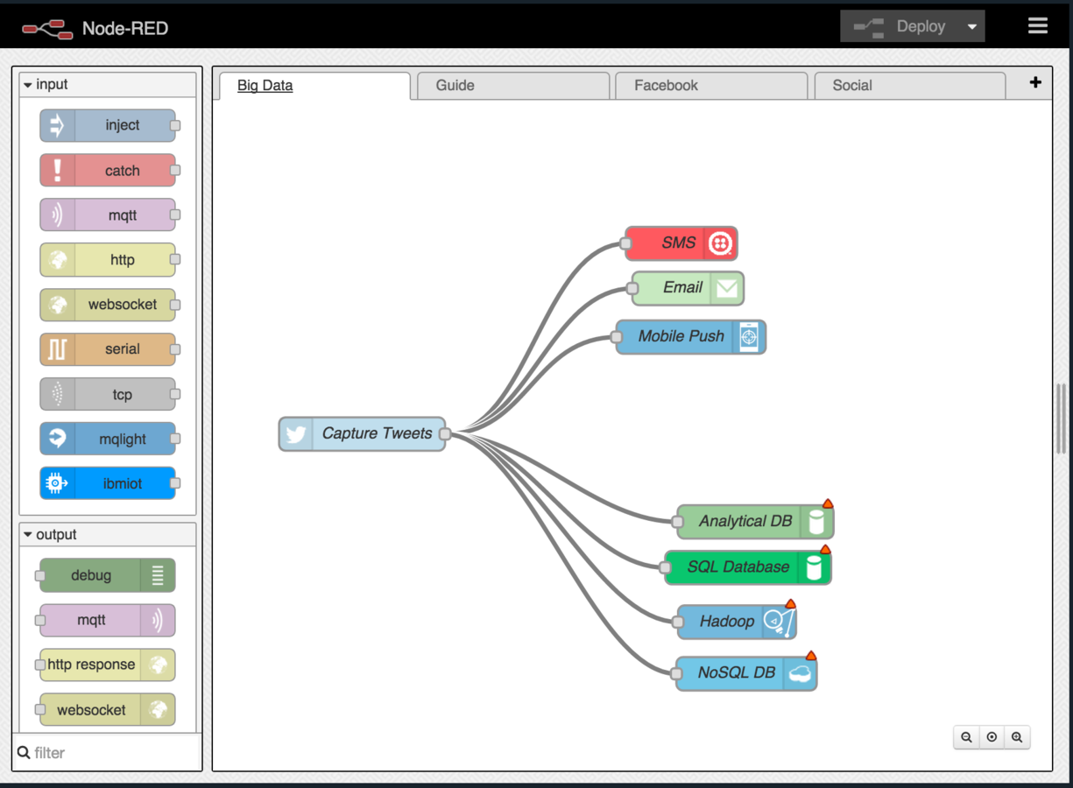The height and width of the screenshot is (788, 1073).
Task: Pick the debug output node
Action: 108,575
